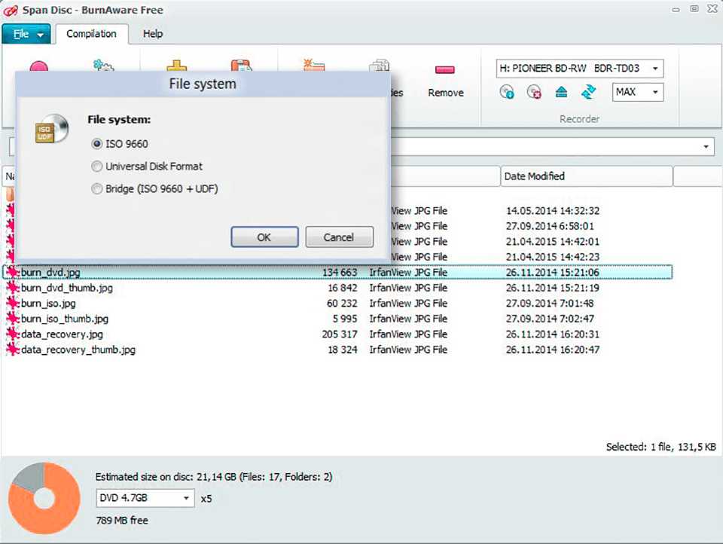Click date 21.04.2015 14:42:01 cell
Screen dimensions: 723x544
(x=552, y=242)
